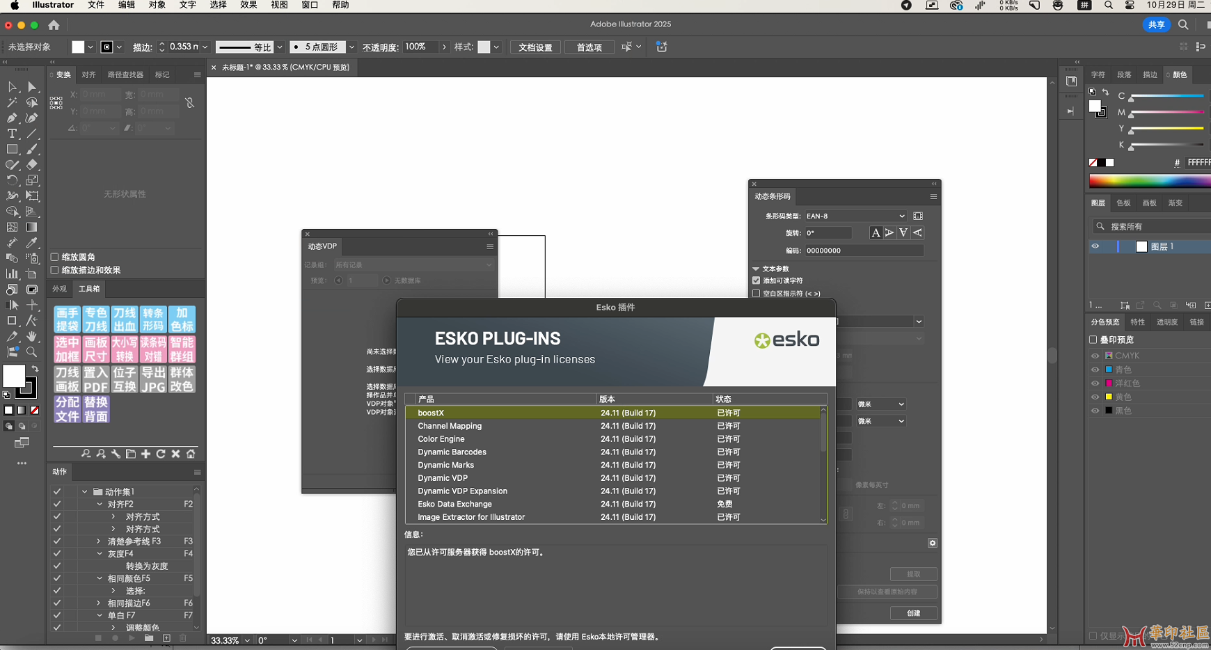Viewport: 1211px width, 650px height.
Task: Adjust the C cyan color slider
Action: [x=1167, y=97]
